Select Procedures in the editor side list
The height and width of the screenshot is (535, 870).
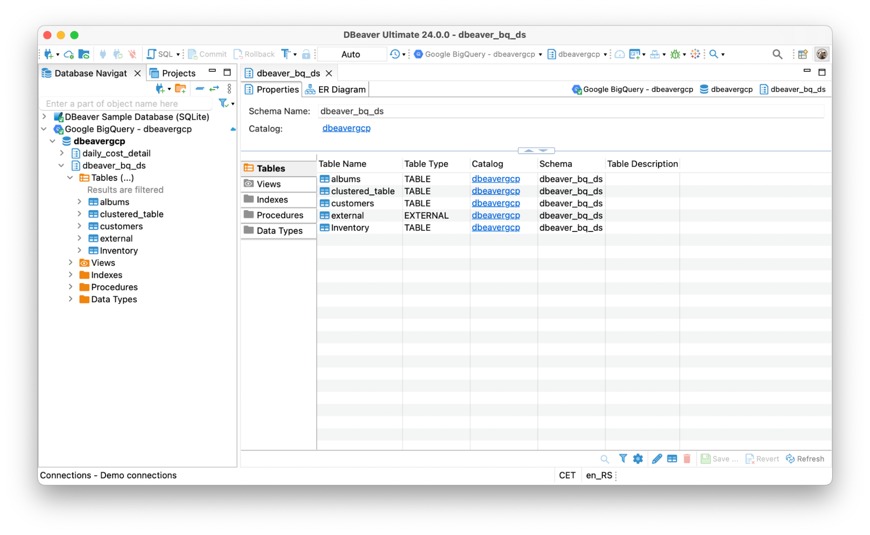tap(279, 215)
